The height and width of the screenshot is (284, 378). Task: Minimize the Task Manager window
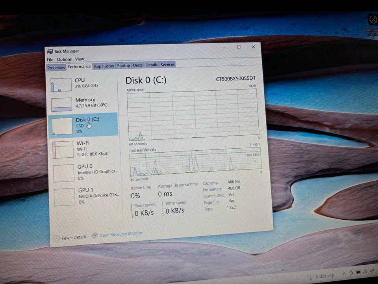224,47
